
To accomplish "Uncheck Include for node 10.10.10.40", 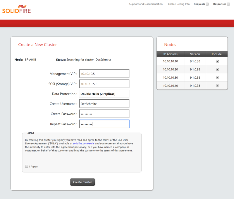I will coord(217,85).
